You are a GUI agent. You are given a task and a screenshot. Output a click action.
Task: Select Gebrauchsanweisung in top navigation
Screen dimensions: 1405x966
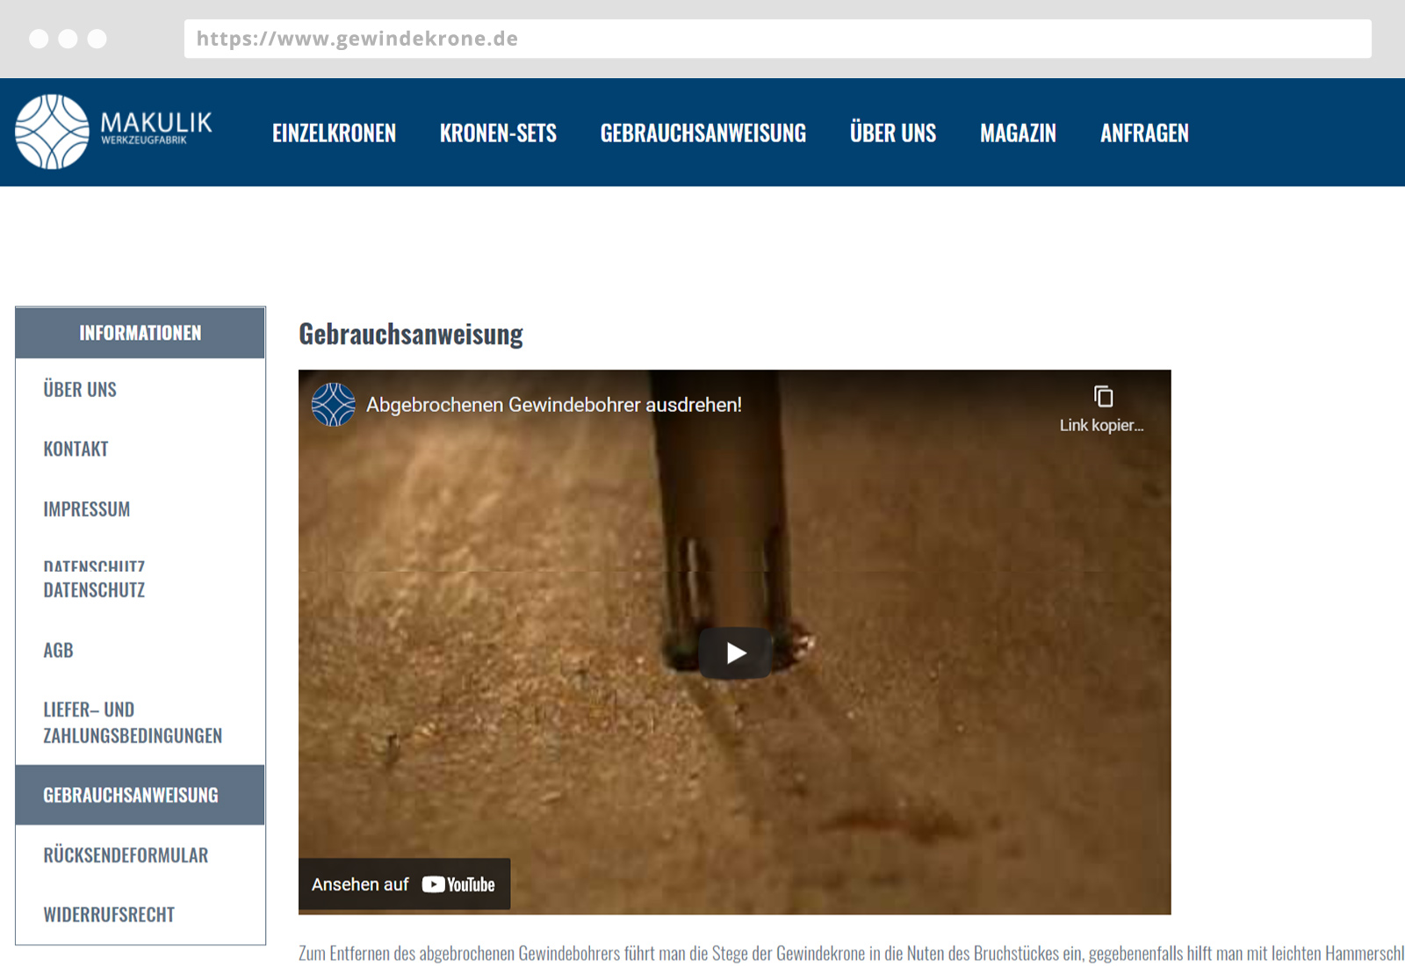pyautogui.click(x=702, y=133)
